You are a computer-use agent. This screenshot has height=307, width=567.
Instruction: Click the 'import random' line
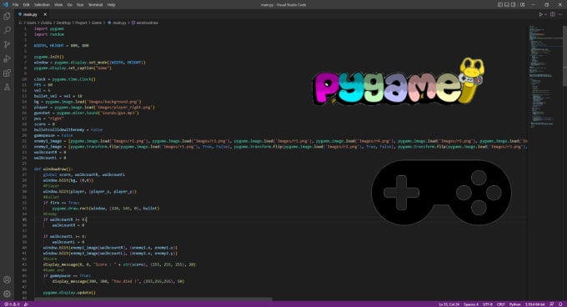coord(49,34)
